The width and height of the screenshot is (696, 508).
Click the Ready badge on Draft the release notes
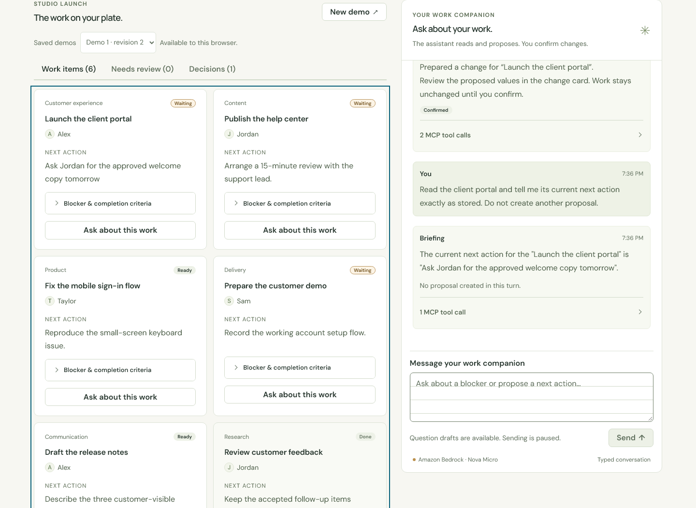point(185,437)
